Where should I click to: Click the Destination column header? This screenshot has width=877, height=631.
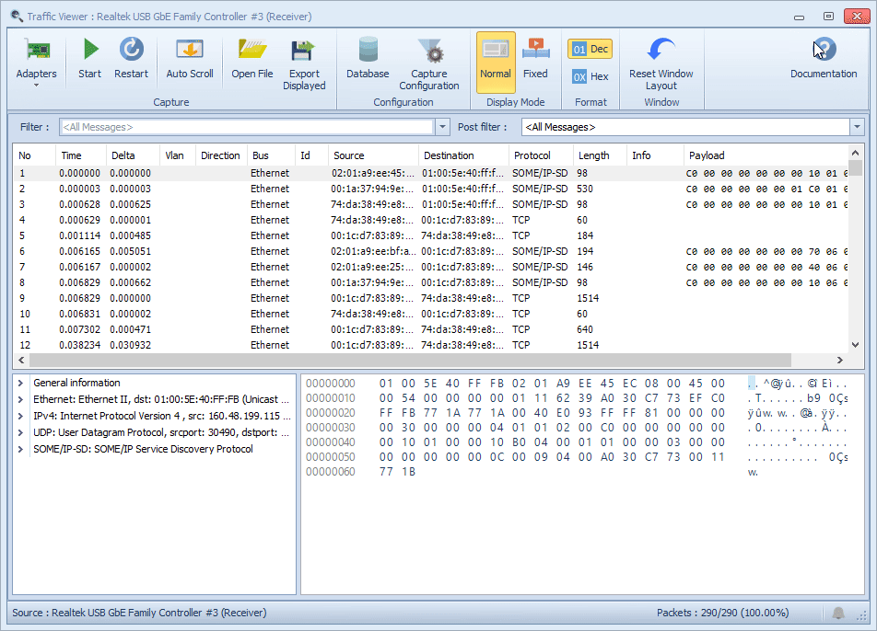coord(463,155)
